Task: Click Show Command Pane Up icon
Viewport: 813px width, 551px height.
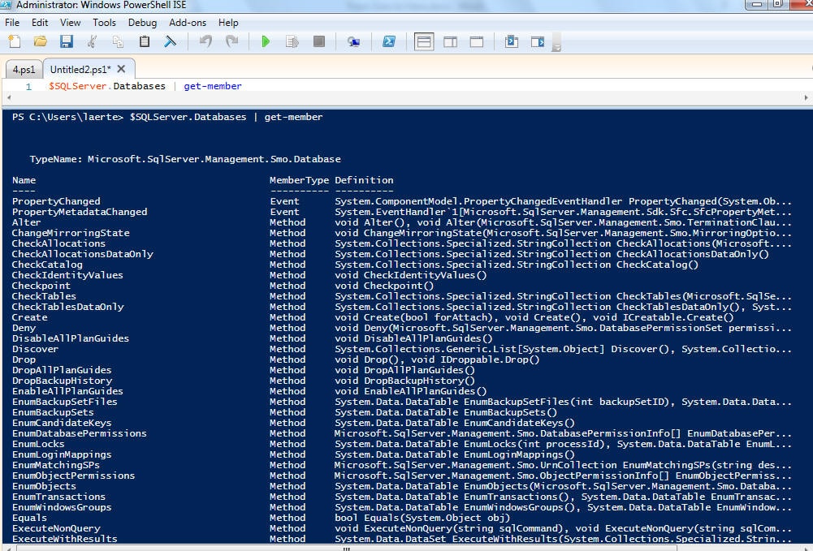Action: tap(511, 41)
